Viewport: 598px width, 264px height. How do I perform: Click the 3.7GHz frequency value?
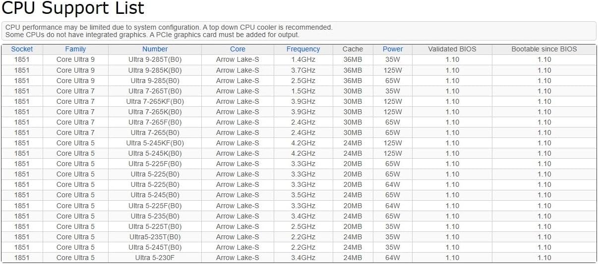[303, 70]
